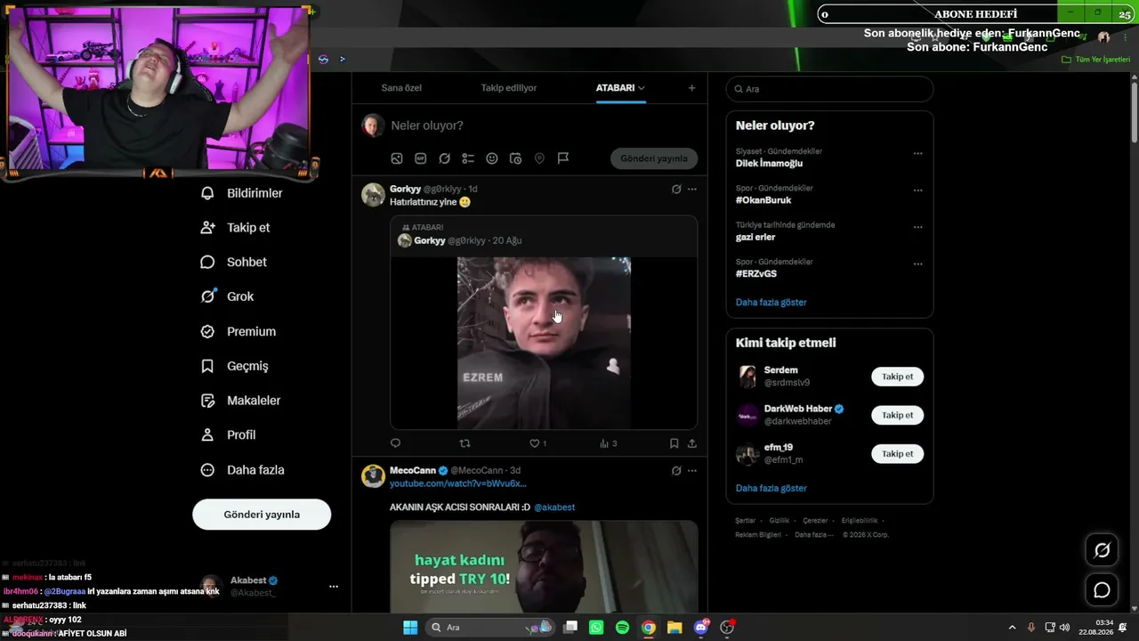The image size is (1139, 641).
Task: Open Grok in the sidebar
Action: coord(228,296)
